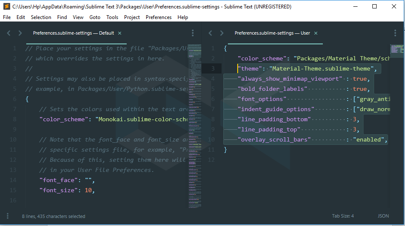Click the right pane next-tab arrow
Screen dimensions: 405x226
[x=222, y=33]
